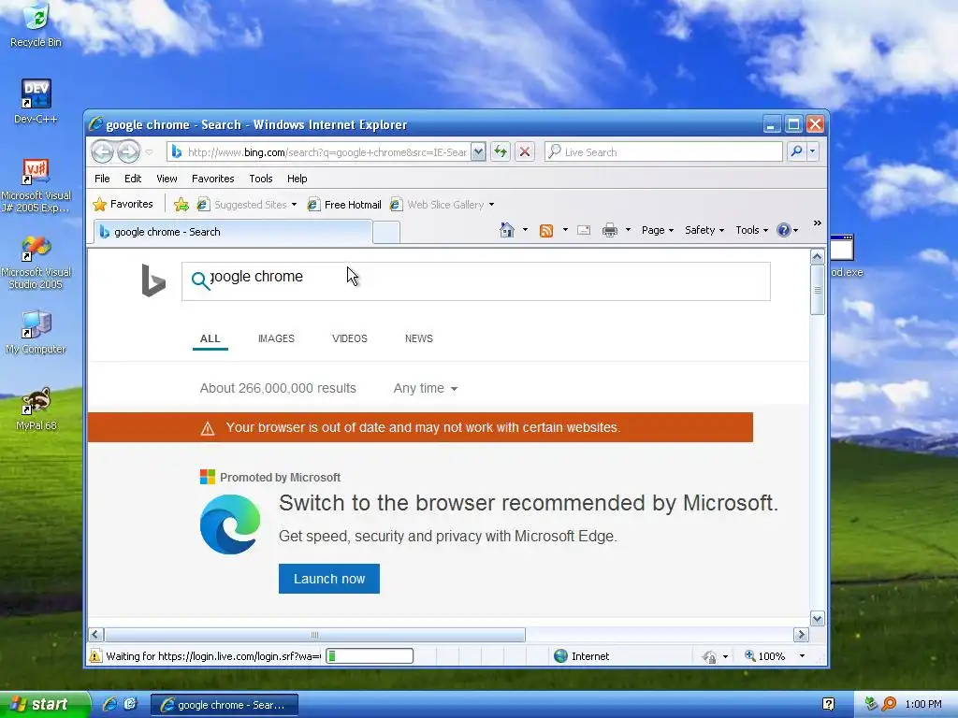Open the Suggested Sites dropdown
958x718 pixels.
pyautogui.click(x=294, y=205)
